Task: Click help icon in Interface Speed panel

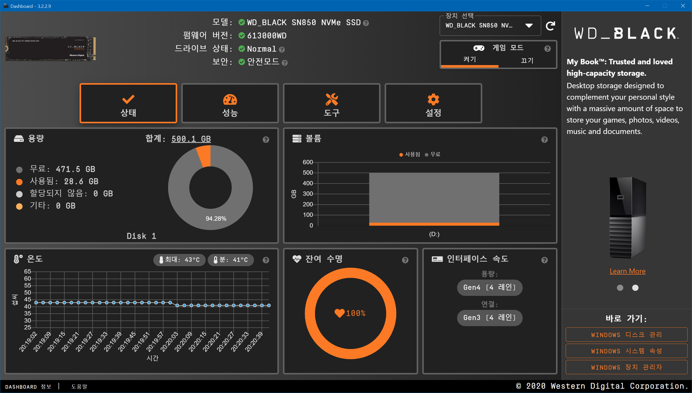Action: 544,260
